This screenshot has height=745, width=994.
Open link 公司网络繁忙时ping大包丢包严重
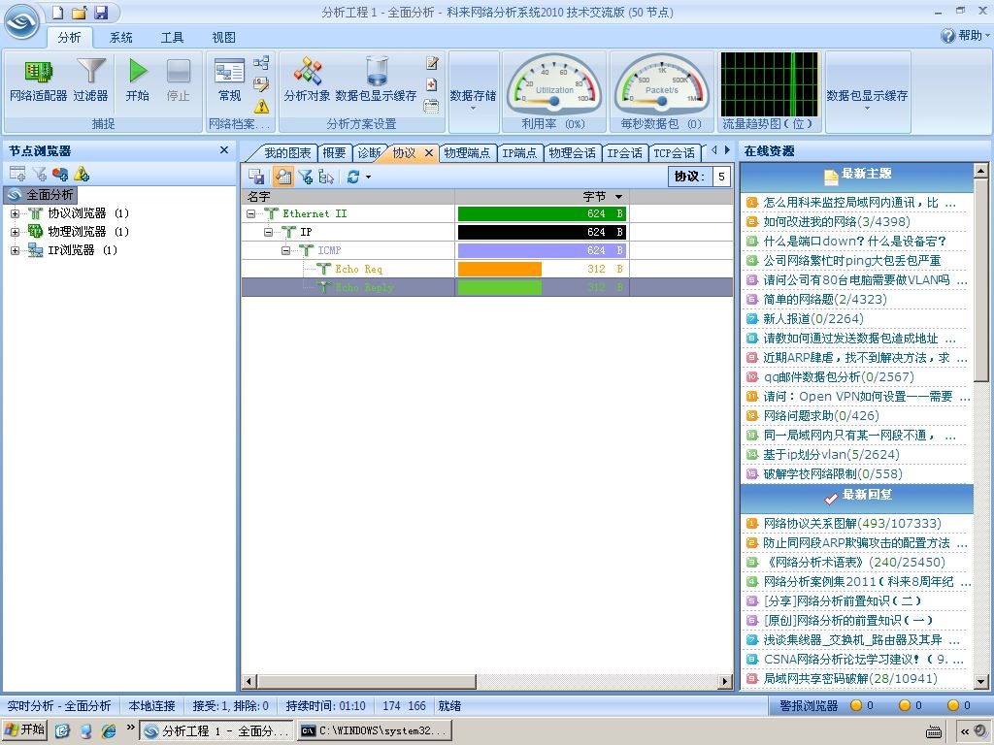point(852,260)
